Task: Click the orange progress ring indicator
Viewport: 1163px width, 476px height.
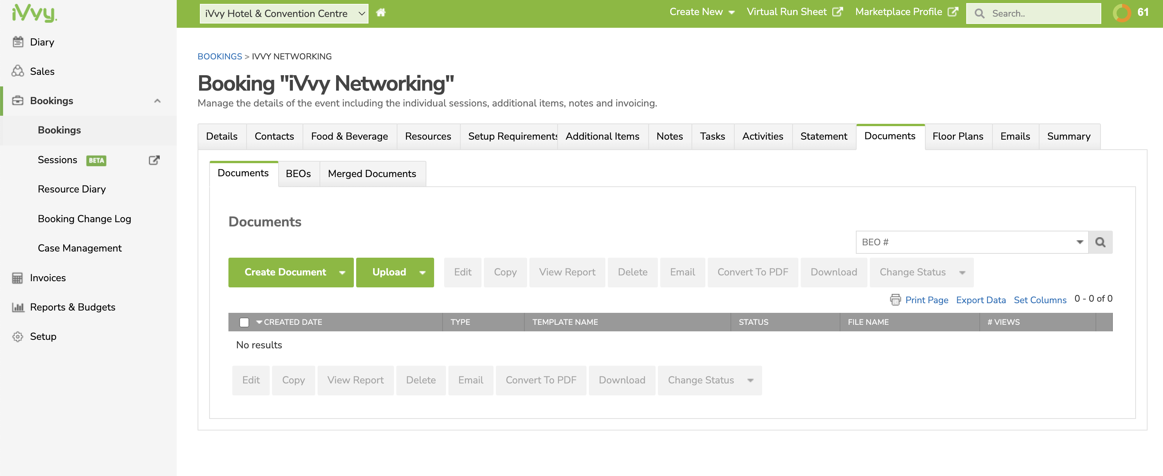Action: click(x=1121, y=13)
